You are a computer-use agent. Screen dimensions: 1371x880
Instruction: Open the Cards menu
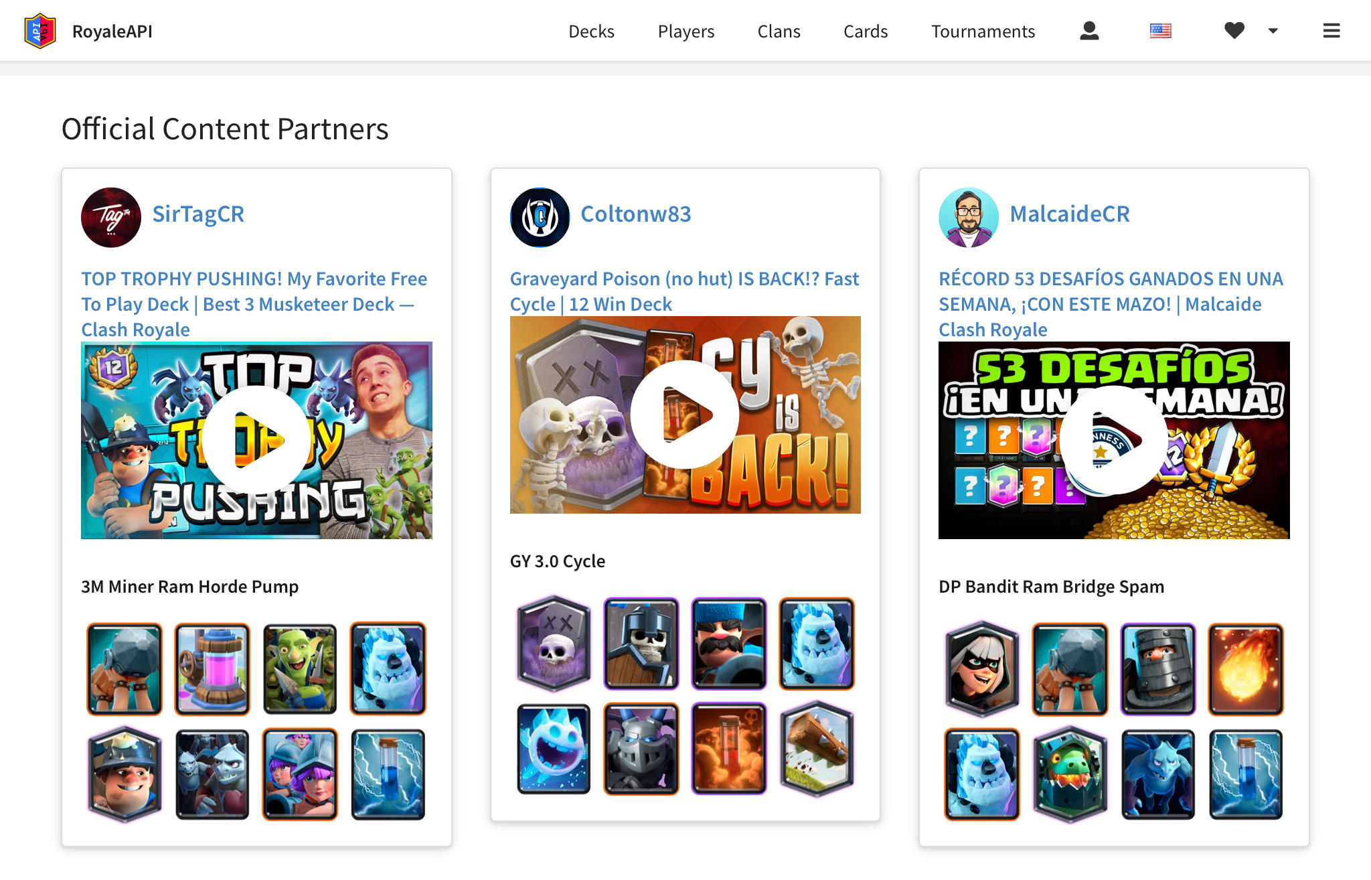tap(866, 31)
